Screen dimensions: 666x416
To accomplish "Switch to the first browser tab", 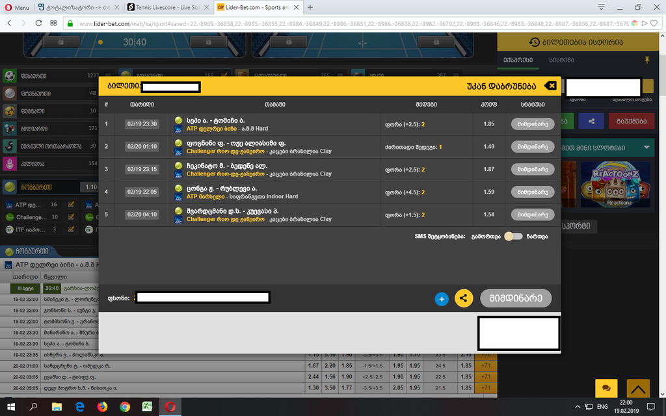I will [x=78, y=7].
